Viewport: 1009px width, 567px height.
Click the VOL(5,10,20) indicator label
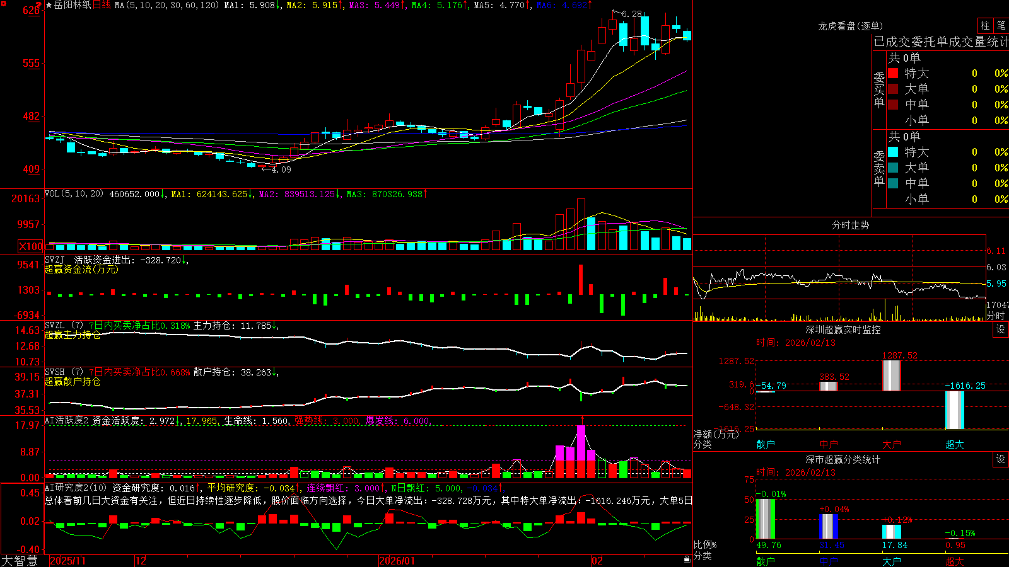[74, 194]
